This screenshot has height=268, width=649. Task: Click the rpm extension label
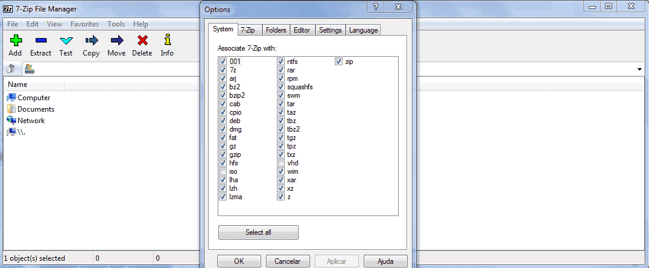(292, 78)
